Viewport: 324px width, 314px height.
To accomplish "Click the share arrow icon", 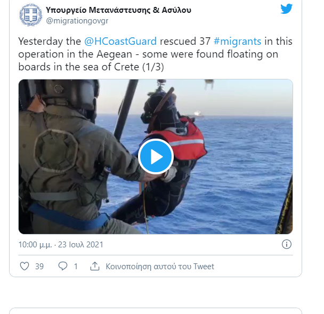I will point(95,266).
